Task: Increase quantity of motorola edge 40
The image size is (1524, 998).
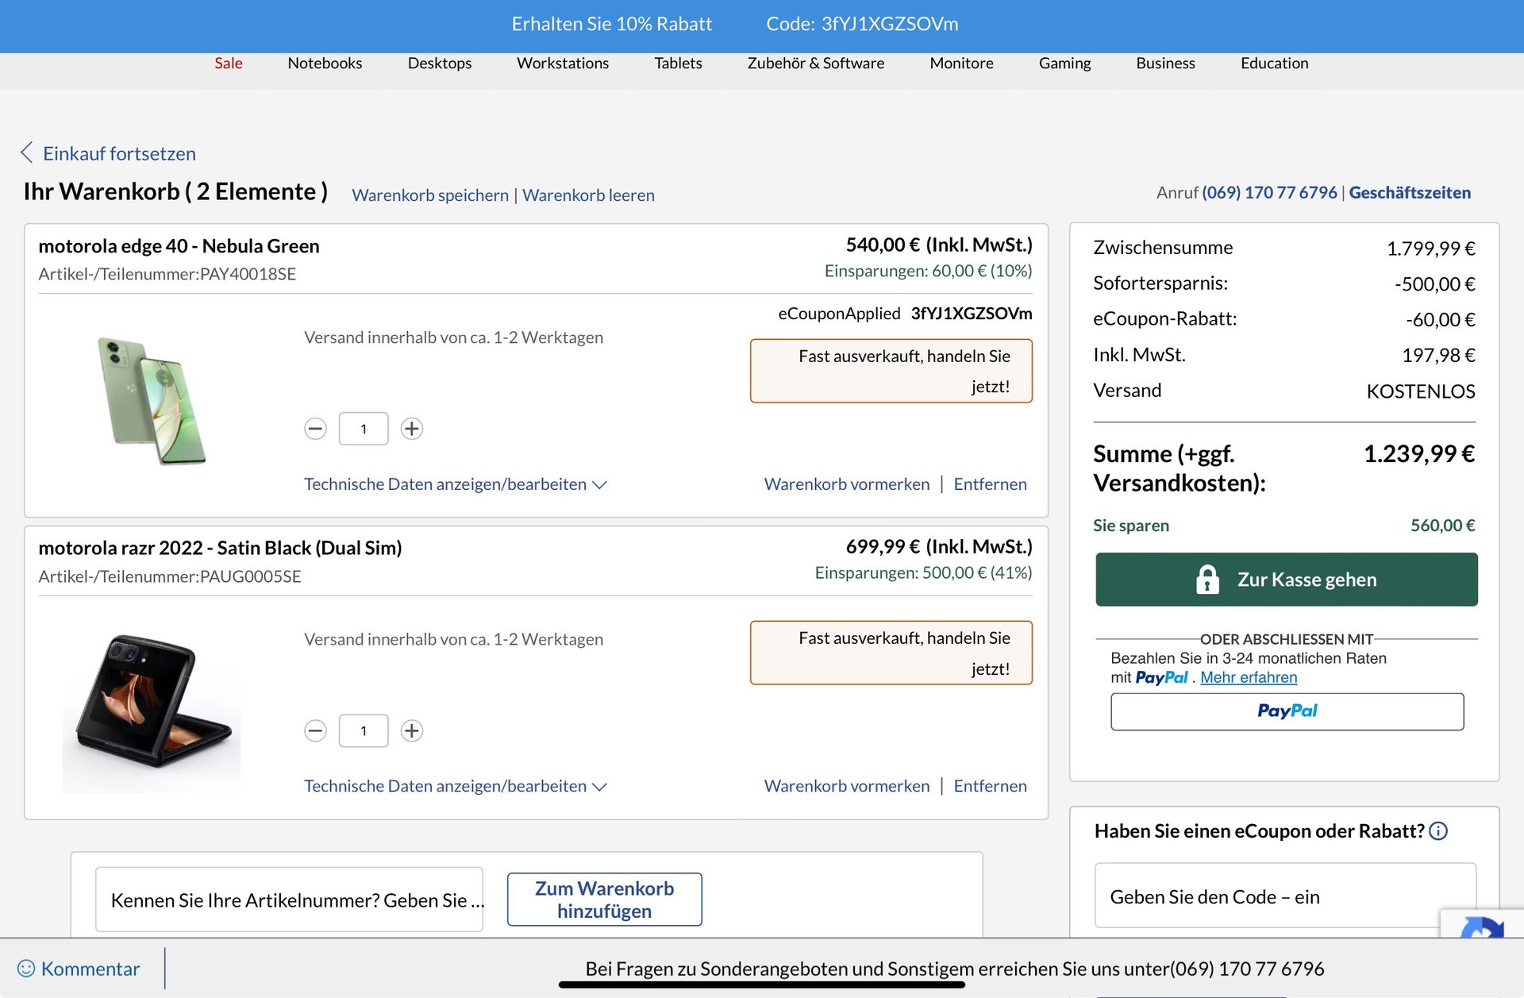Action: [411, 429]
